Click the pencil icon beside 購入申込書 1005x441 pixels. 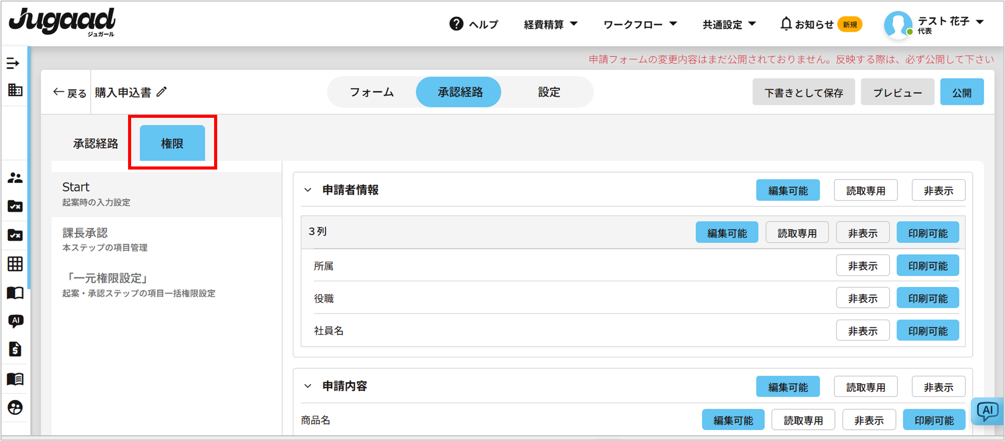pyautogui.click(x=162, y=92)
